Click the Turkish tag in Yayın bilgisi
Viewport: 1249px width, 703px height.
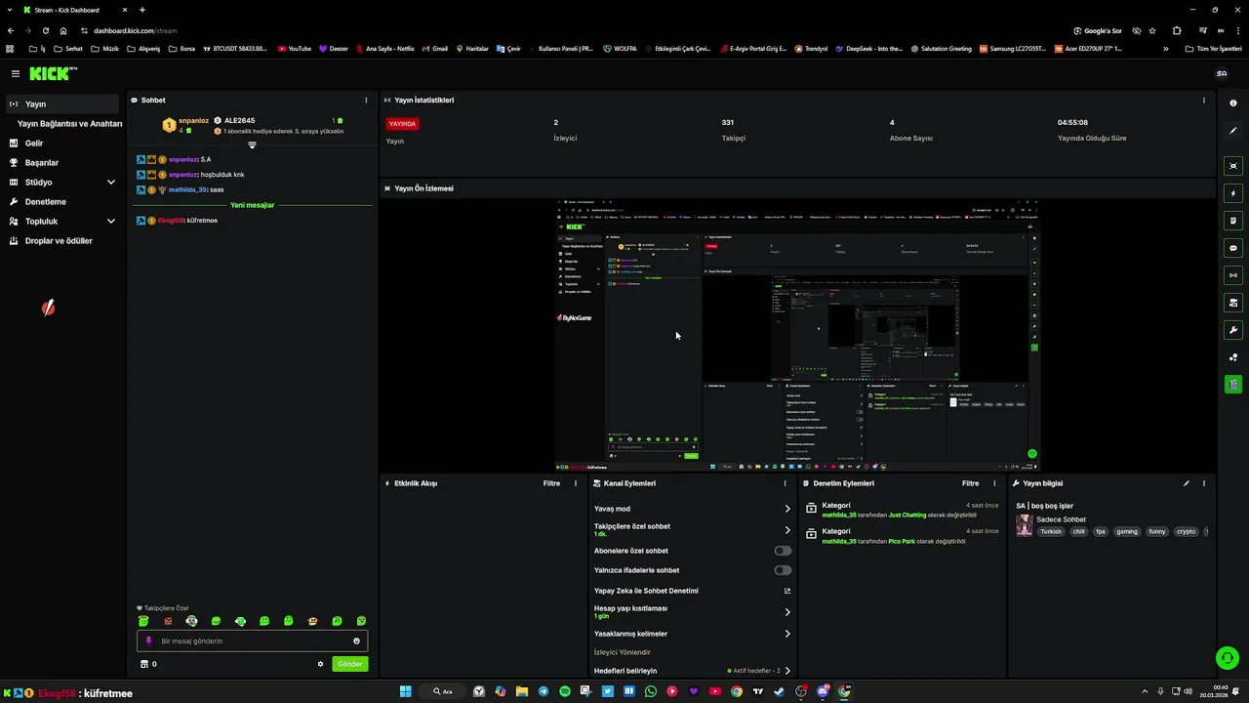[x=1050, y=532]
